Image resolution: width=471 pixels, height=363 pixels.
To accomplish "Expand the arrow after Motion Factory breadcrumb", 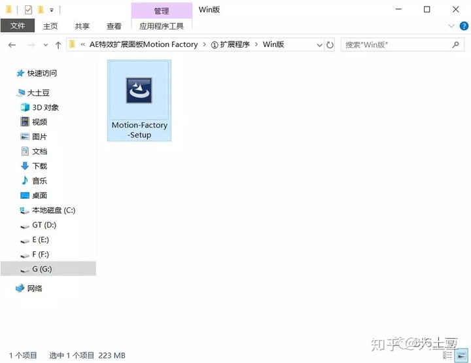I will click(x=204, y=44).
